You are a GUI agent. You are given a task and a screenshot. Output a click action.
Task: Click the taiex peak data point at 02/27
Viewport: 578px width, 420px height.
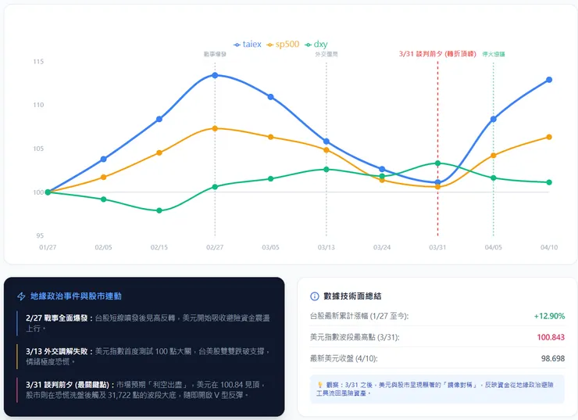coord(215,75)
